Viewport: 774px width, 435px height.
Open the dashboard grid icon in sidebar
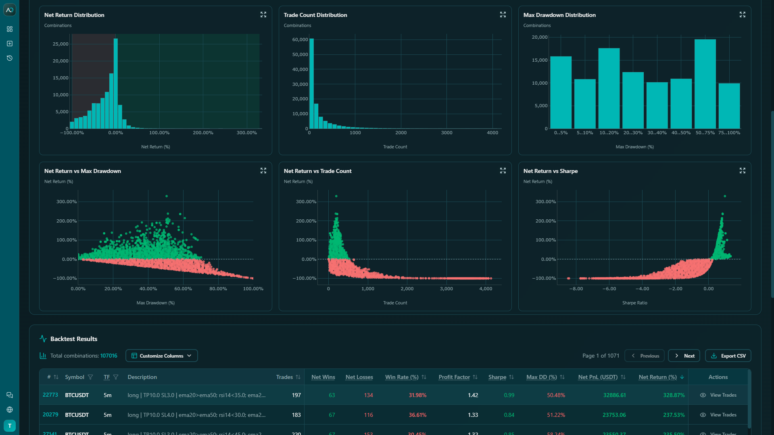(x=10, y=29)
